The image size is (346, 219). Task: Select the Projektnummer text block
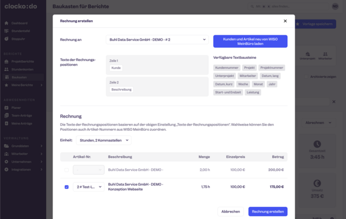272,67
